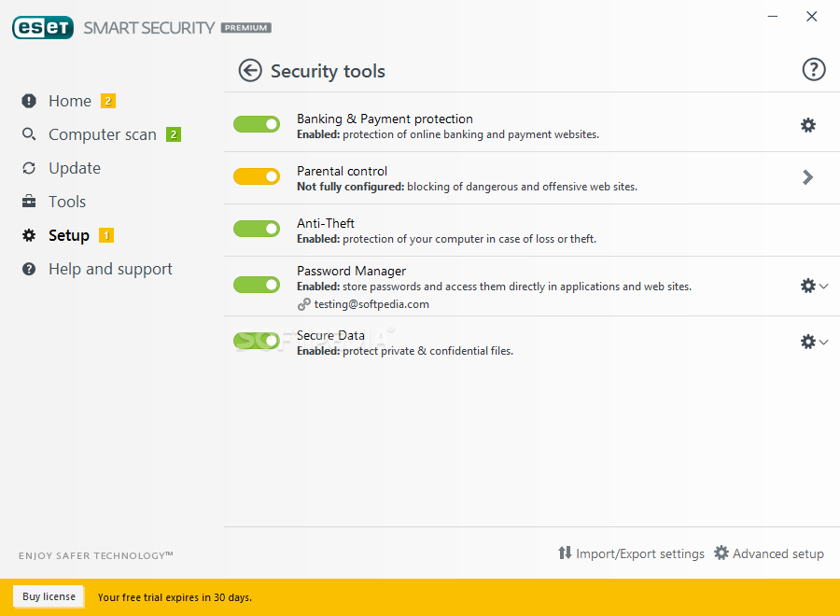
Task: Open Banking & Payment protection gear settings
Action: click(808, 125)
